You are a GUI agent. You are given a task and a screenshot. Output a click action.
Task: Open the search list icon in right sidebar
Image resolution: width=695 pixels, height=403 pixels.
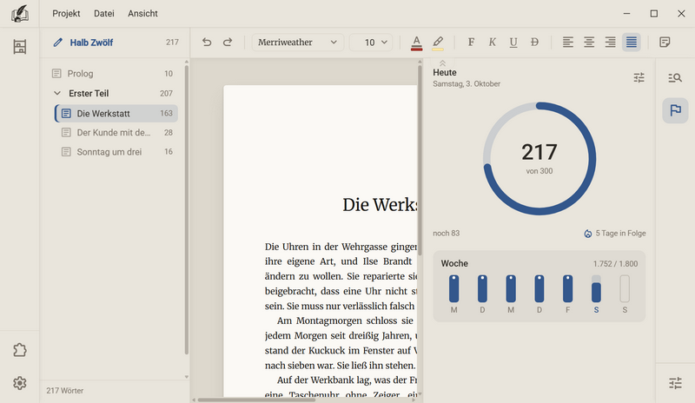coord(675,78)
